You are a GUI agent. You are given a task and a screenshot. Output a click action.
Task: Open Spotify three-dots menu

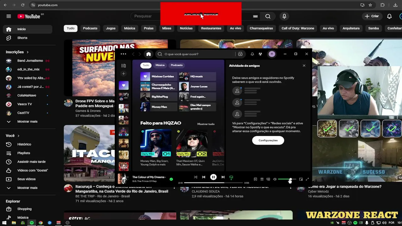(123, 54)
